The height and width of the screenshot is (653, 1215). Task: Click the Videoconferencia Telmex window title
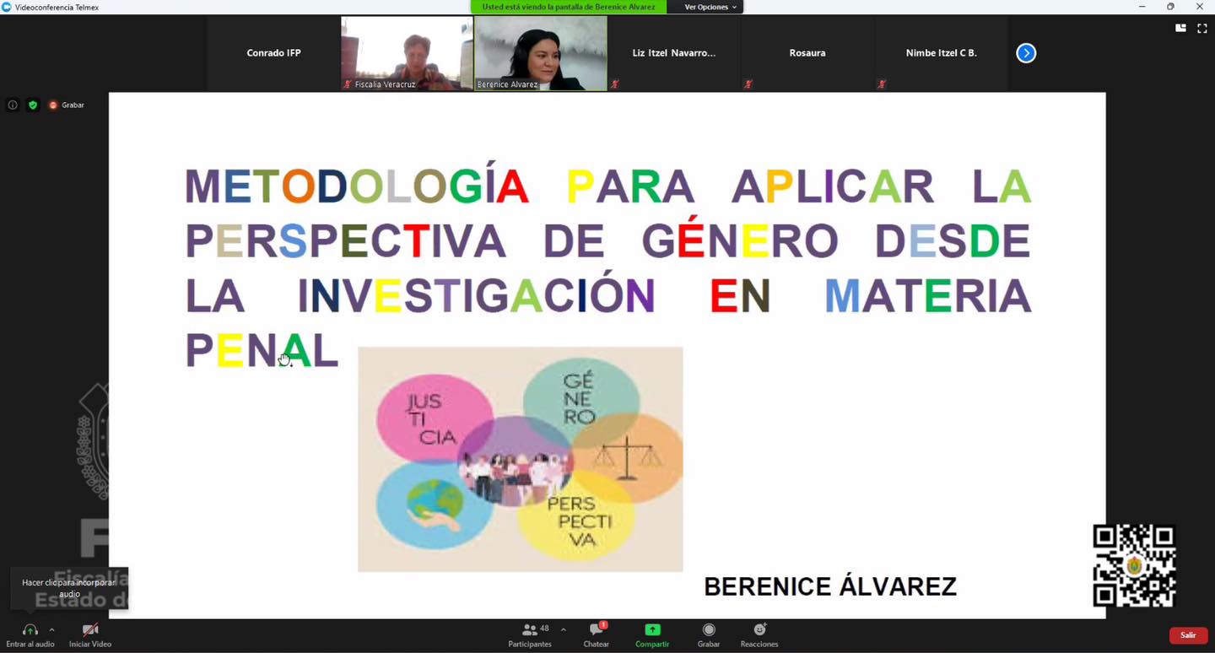[x=57, y=7]
